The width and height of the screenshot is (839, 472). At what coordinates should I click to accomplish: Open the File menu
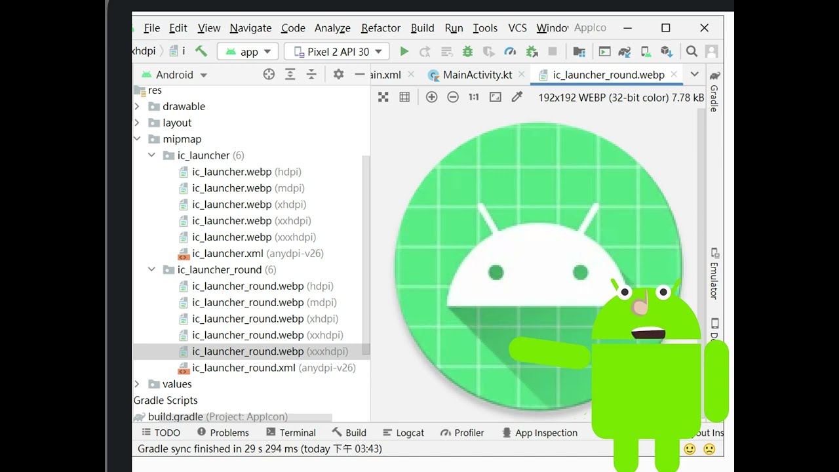(x=151, y=28)
